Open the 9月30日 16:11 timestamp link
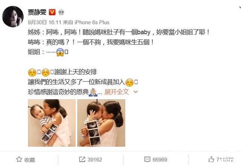The height and width of the screenshot is (166, 241). [44, 23]
